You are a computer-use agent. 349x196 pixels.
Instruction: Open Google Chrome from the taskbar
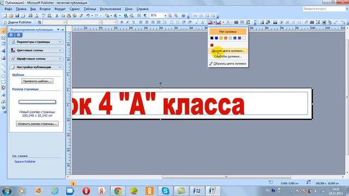pyautogui.click(x=118, y=191)
